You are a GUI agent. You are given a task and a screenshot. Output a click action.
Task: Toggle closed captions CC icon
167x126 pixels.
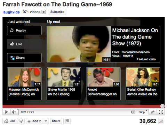coord(133,112)
